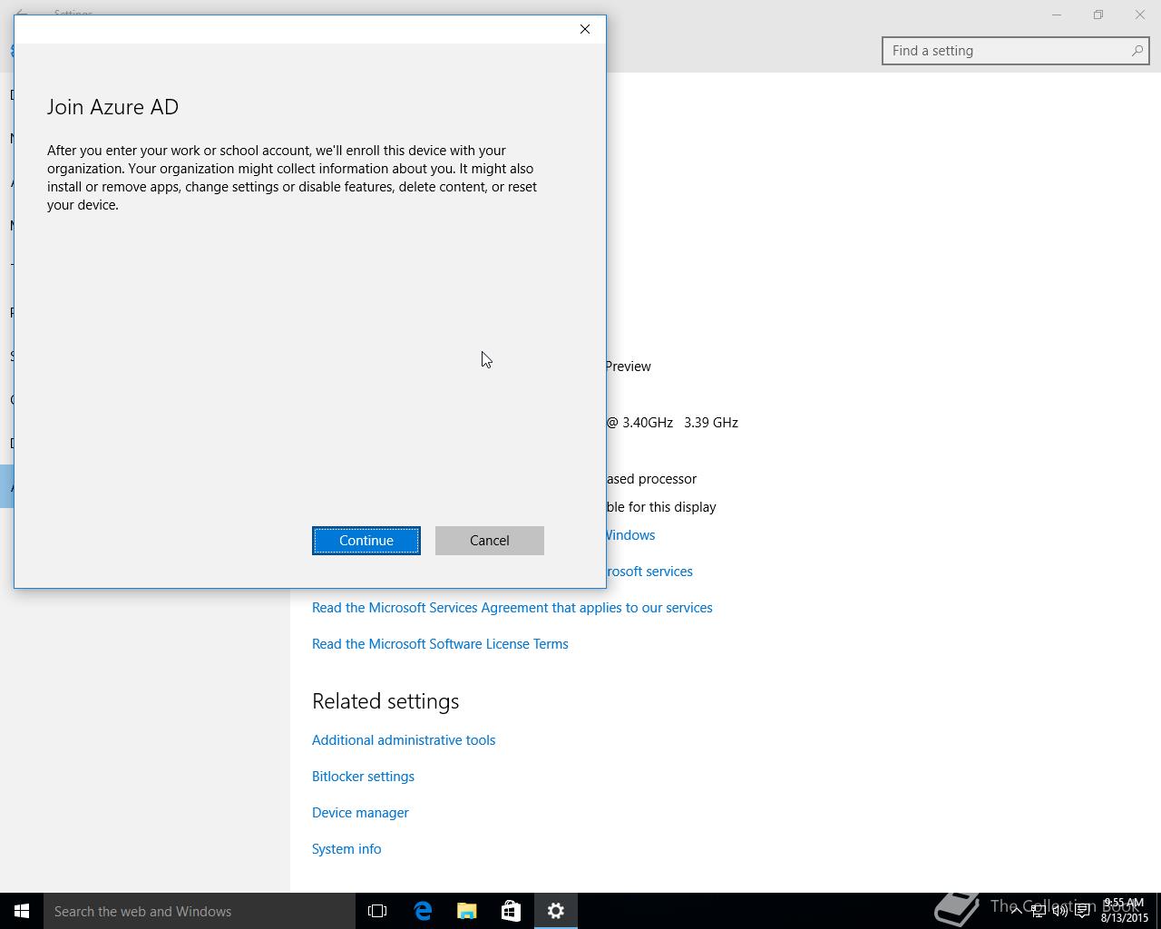Click the Related settings heading
Image resolution: width=1161 pixels, height=929 pixels.
click(x=385, y=701)
